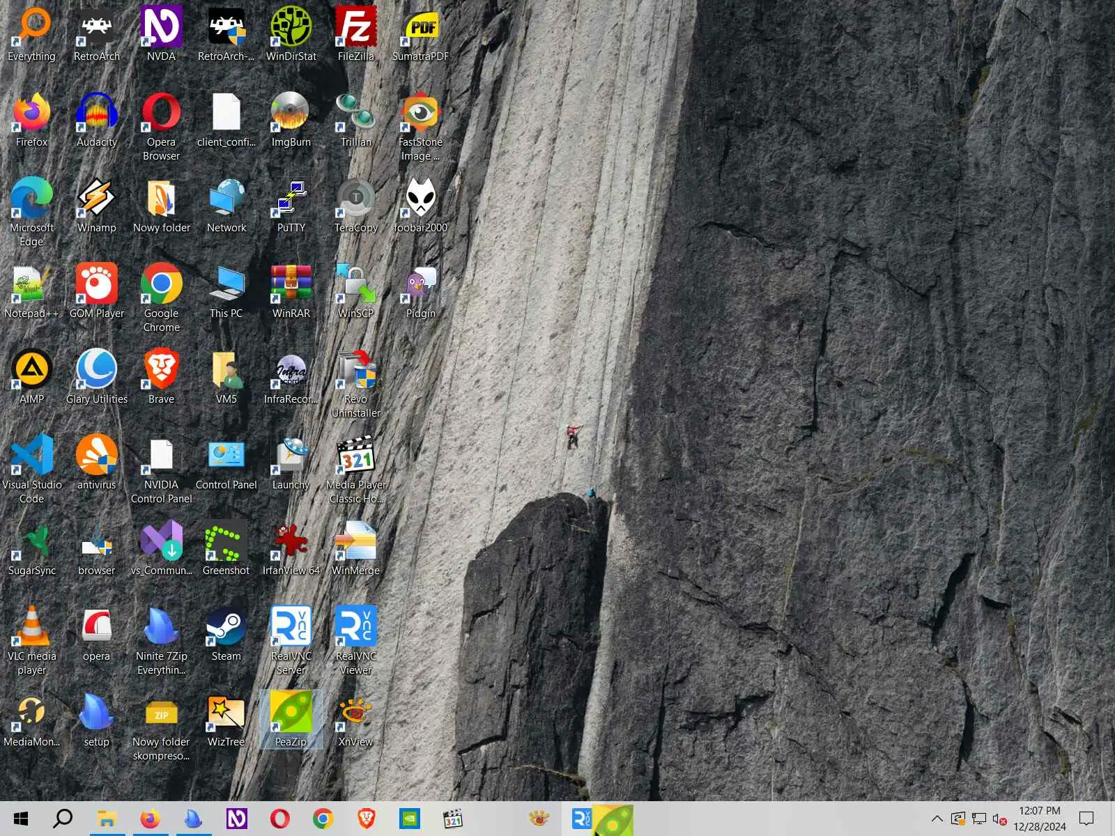Click the NVIDIA icon on the taskbar
Screen dimensions: 1115x836
coord(410,819)
